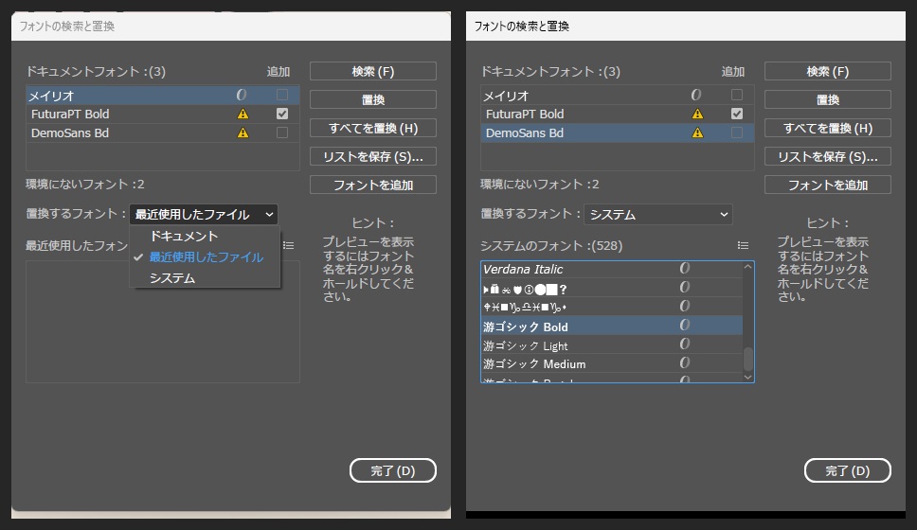Click すべてを置換 (H) in left dialog

click(x=372, y=128)
